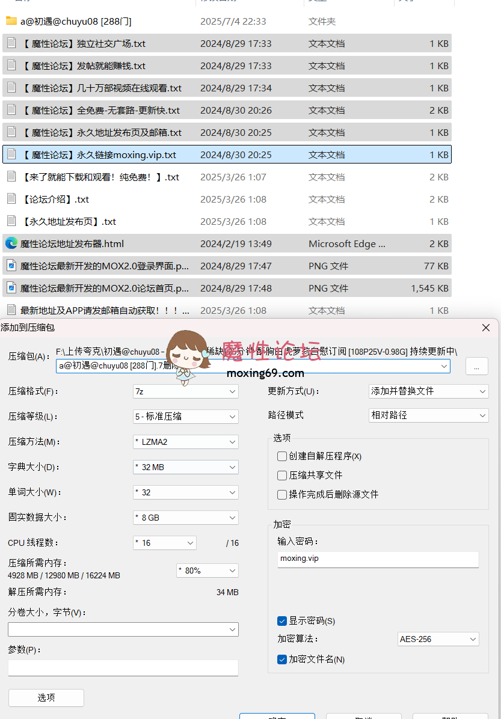Click the 文件夹 type cell

click(x=322, y=21)
